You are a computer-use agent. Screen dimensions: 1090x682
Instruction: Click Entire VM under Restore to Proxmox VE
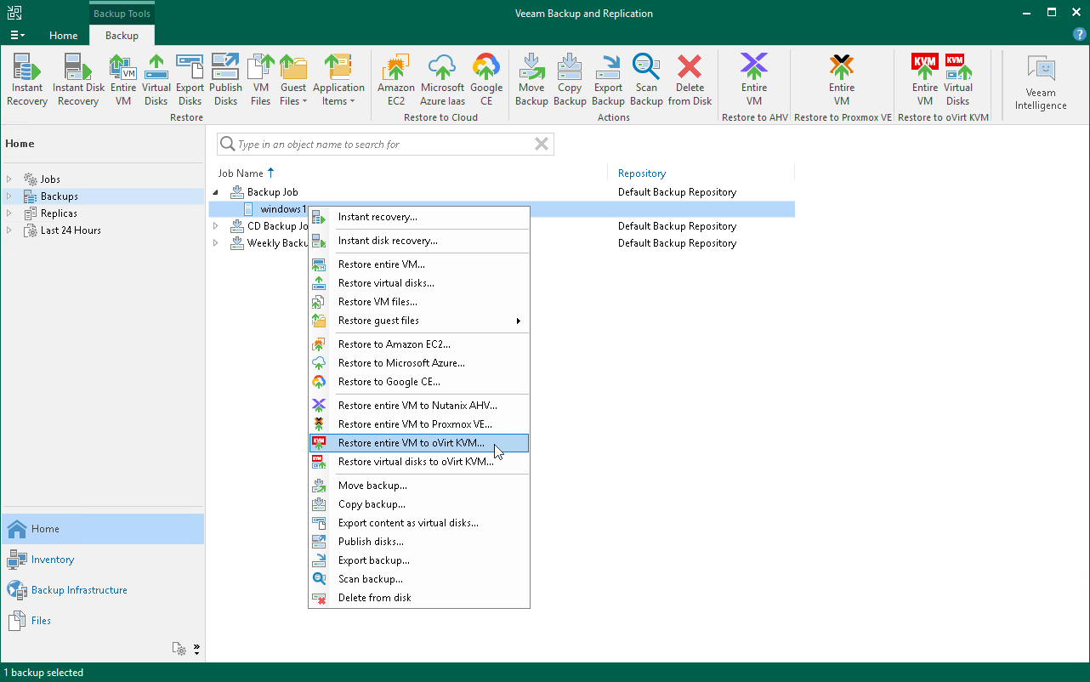(x=842, y=80)
